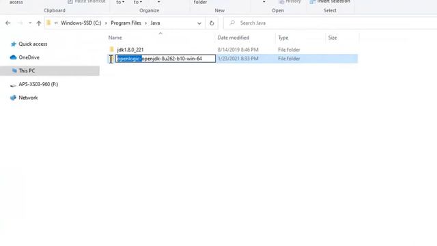
Task: Select This PC in the navigation pane
Action: point(27,71)
